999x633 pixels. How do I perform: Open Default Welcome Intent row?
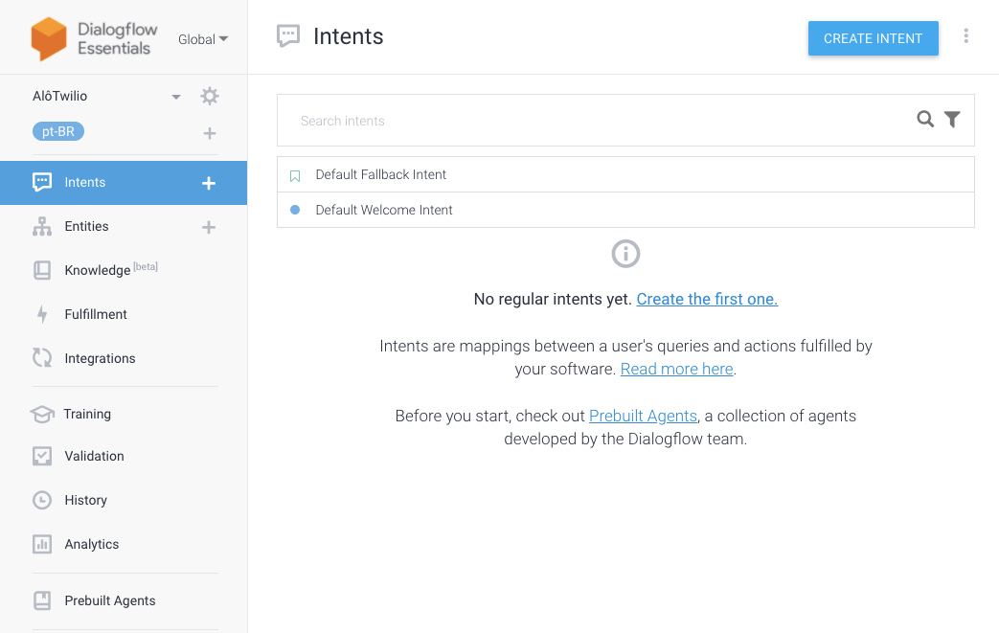pos(625,210)
